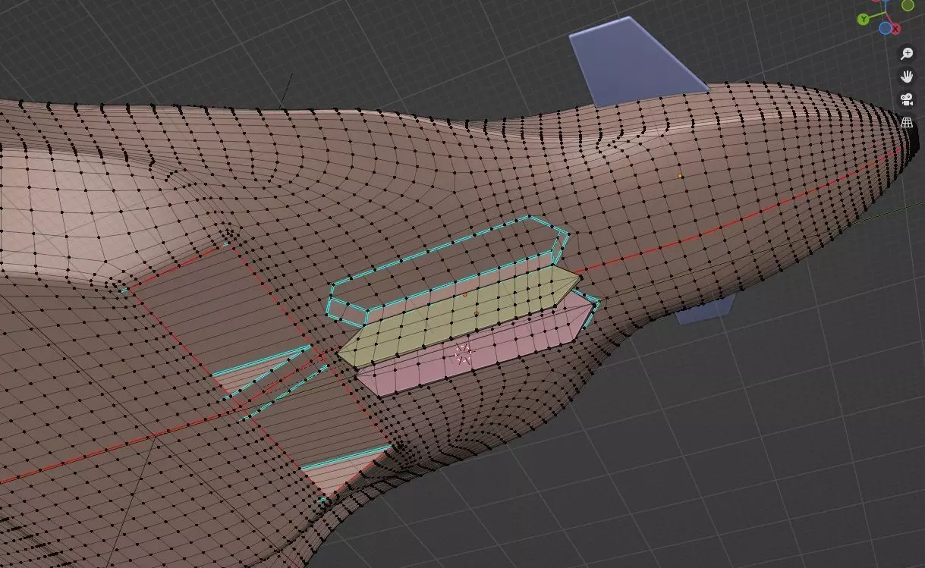Switch perspective/orthographic with the grid icon
Screen dimensions: 925x568
point(907,121)
